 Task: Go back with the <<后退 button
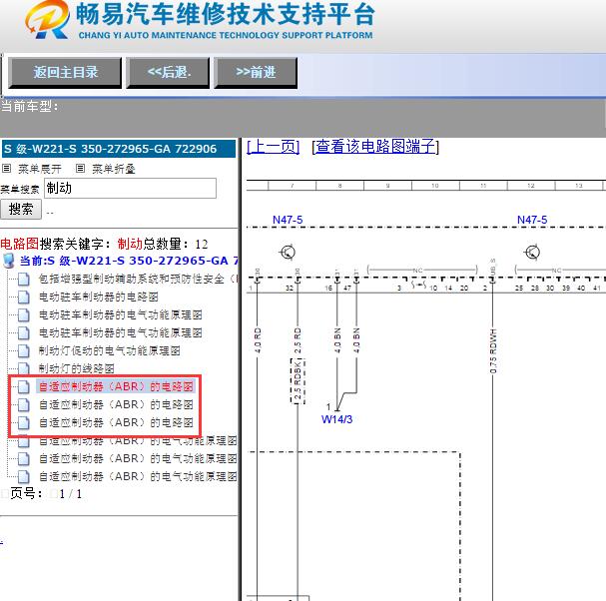pyautogui.click(x=168, y=73)
